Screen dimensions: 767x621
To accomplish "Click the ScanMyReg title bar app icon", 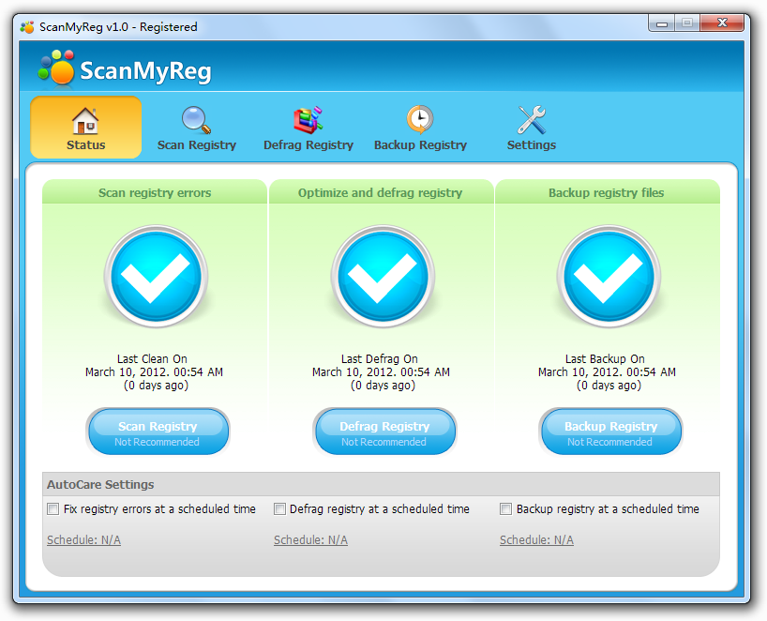I will (27, 27).
